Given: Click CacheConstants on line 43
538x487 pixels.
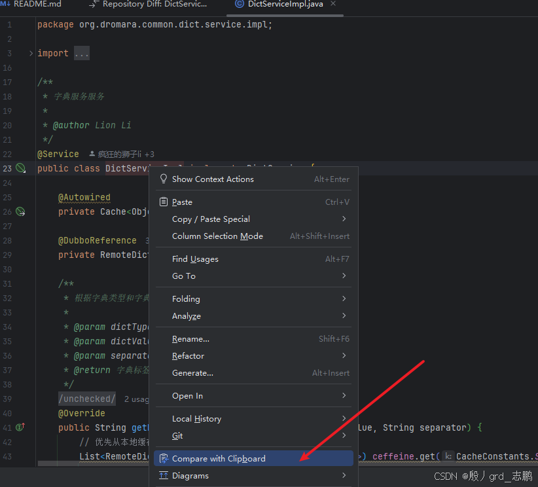Looking at the screenshot, I should 493,456.
